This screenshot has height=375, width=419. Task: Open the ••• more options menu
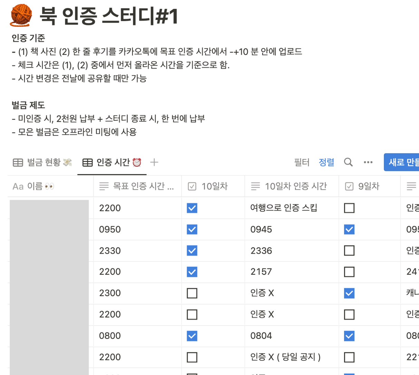[368, 162]
